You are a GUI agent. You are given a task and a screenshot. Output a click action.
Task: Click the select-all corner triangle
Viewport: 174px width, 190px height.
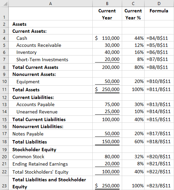4,3
